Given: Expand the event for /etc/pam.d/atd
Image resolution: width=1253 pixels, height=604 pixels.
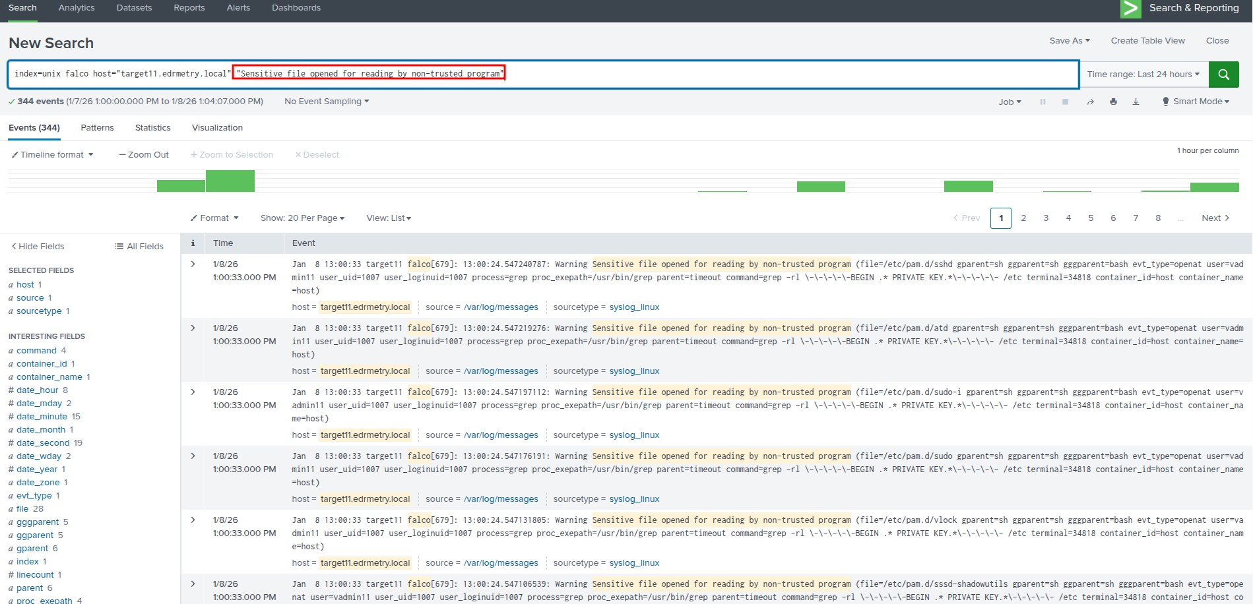Looking at the screenshot, I should (x=193, y=328).
